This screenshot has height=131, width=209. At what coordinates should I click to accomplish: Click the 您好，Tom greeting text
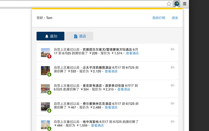44,18
